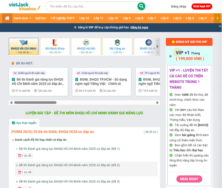The height and width of the screenshot is (188, 222).
Task: Click the VietJack khoahoc logo
Action: 24,6
